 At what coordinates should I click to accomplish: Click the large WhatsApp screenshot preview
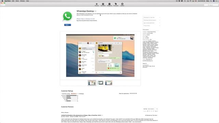[100, 55]
